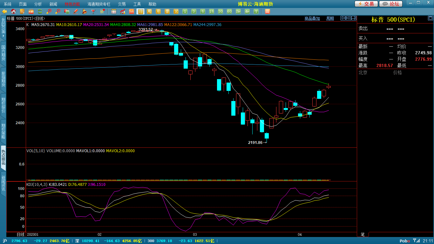Open the 新闻 menu

pyautogui.click(x=53, y=4)
